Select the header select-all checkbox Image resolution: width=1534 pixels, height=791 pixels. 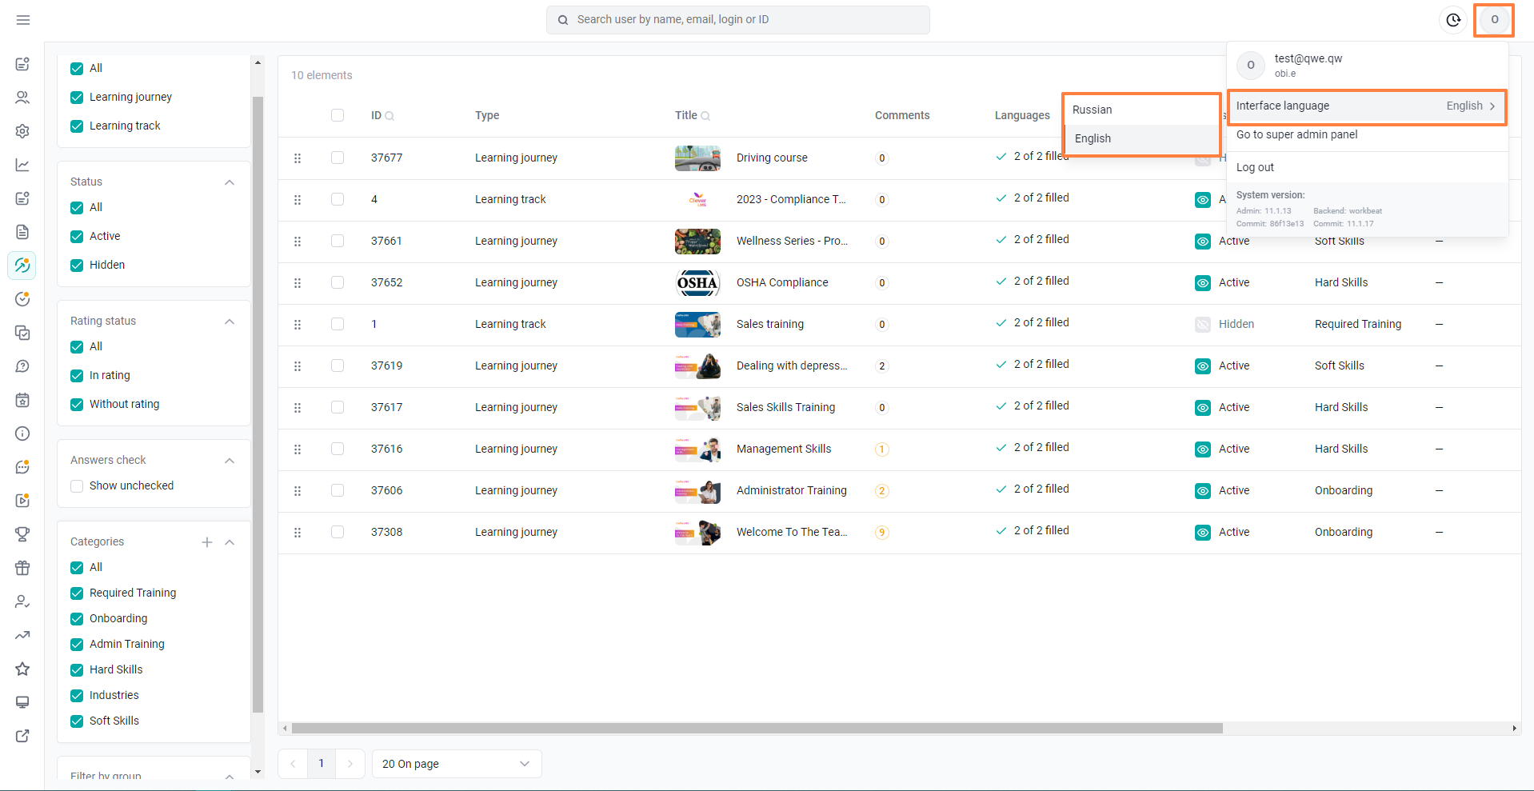click(x=338, y=115)
